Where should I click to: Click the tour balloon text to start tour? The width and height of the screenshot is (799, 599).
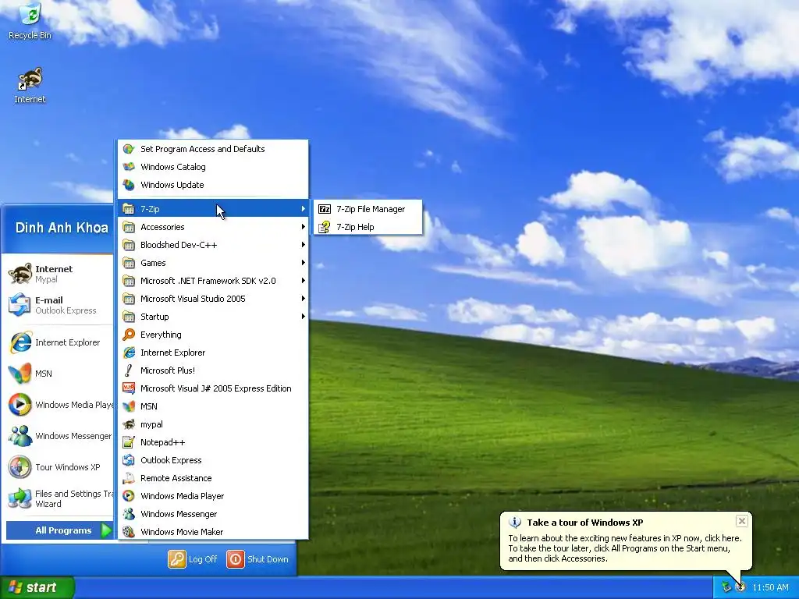point(625,548)
